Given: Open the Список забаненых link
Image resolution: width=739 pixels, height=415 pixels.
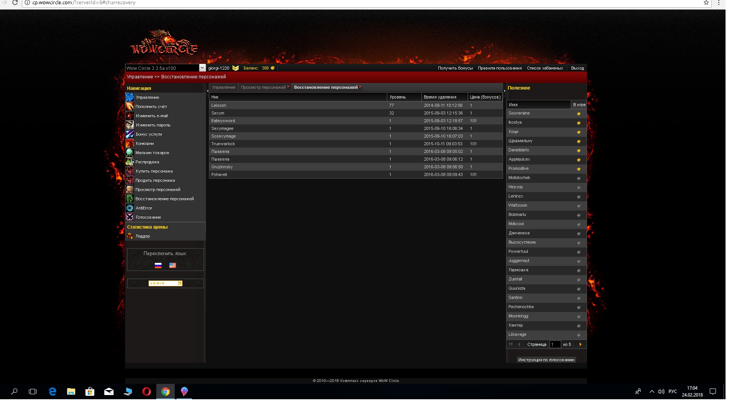Looking at the screenshot, I should [545, 68].
